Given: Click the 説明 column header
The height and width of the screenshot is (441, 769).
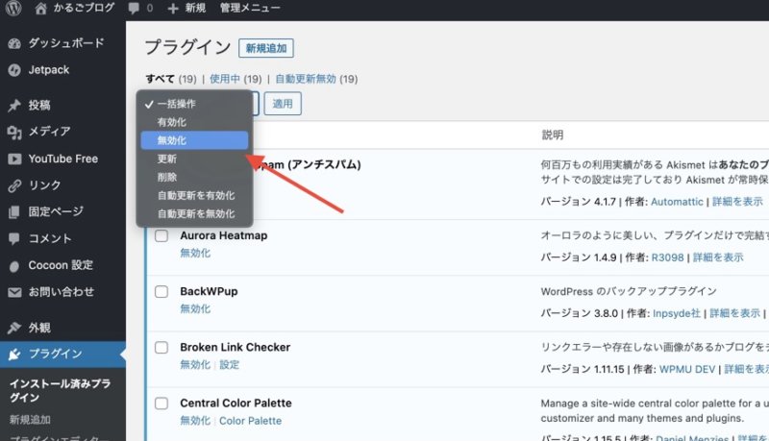Looking at the screenshot, I should 552,135.
